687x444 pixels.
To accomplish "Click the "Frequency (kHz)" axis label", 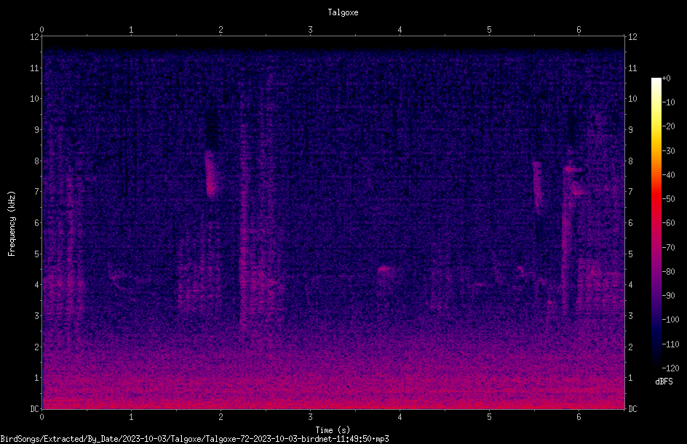I will pos(12,224).
